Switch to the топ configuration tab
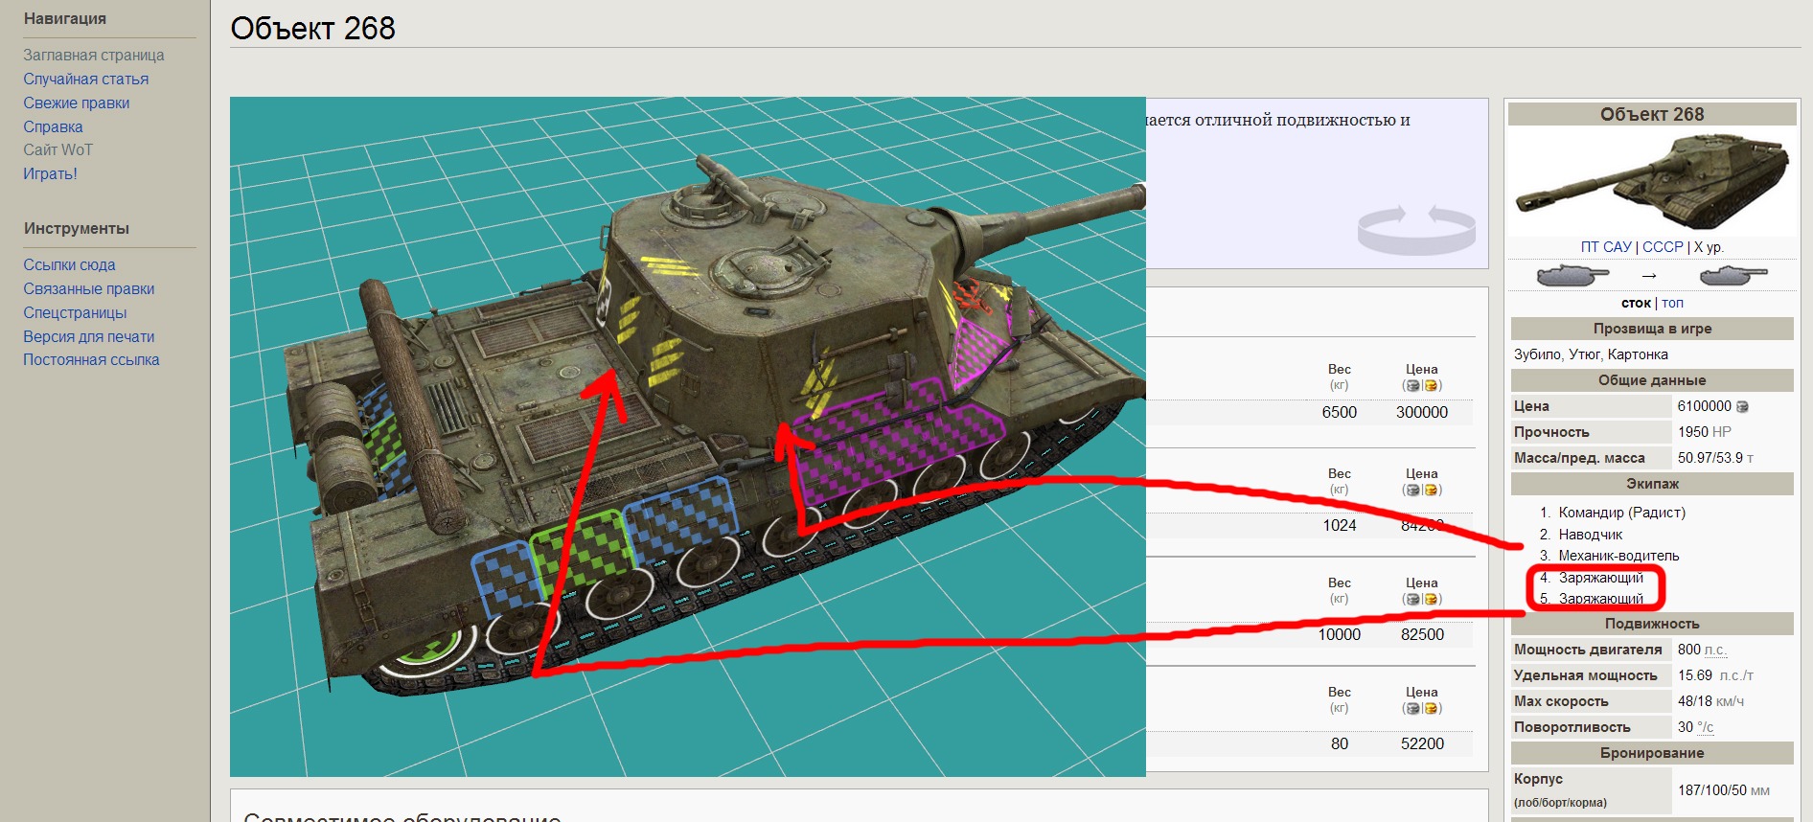 1672,303
